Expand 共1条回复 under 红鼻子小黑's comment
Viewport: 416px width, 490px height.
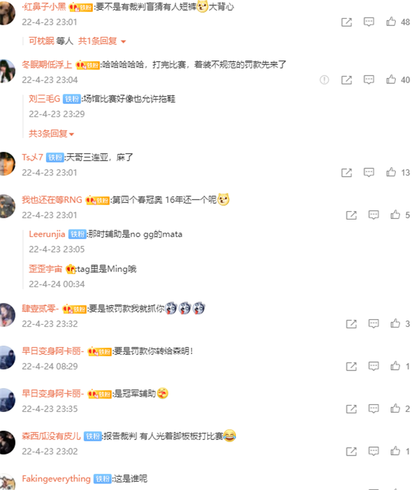pyautogui.click(x=102, y=41)
